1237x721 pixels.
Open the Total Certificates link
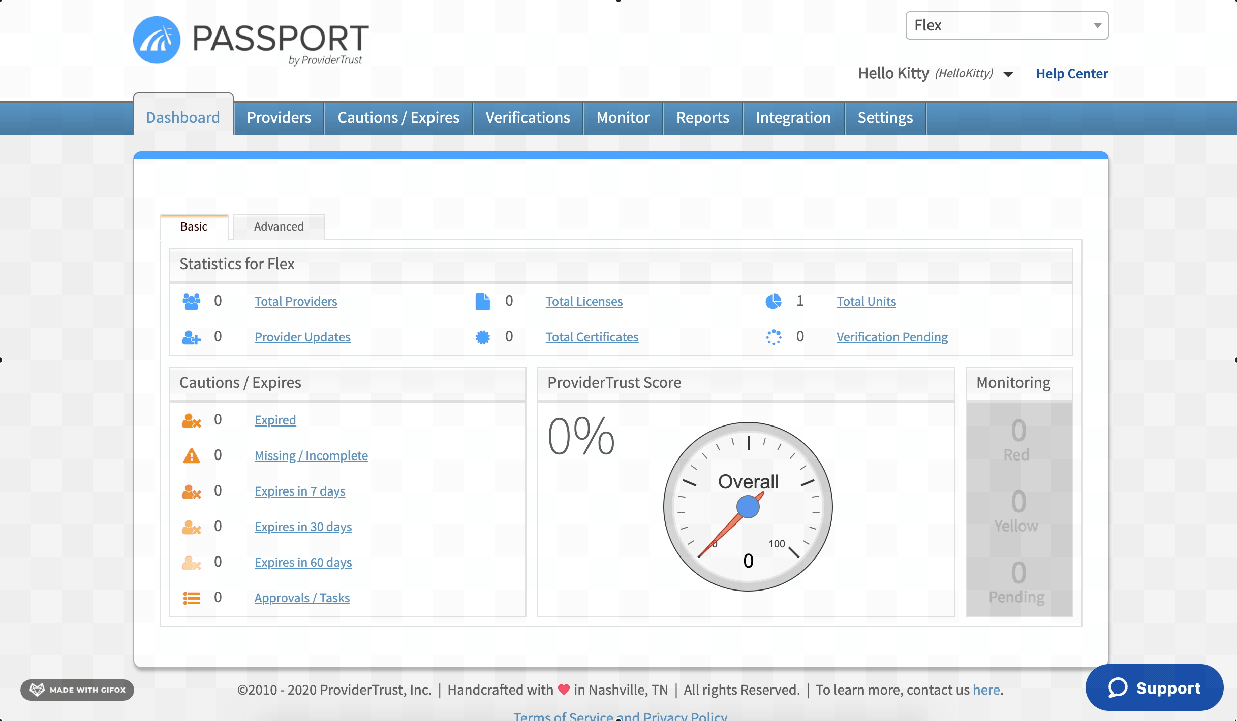pyautogui.click(x=592, y=337)
